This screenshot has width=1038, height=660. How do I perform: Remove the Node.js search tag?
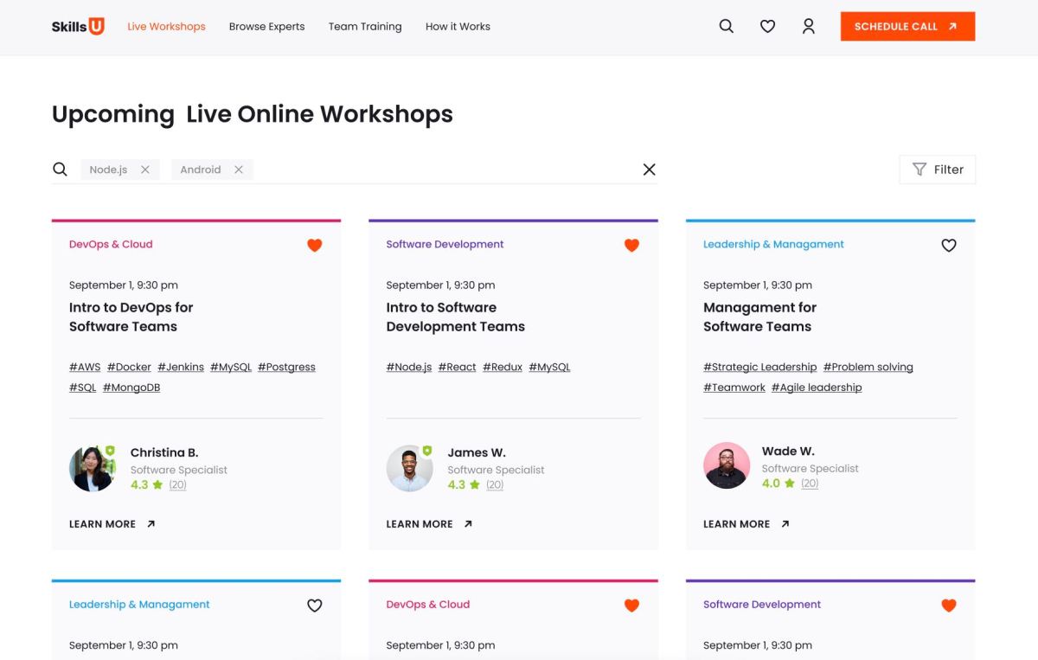tap(145, 170)
